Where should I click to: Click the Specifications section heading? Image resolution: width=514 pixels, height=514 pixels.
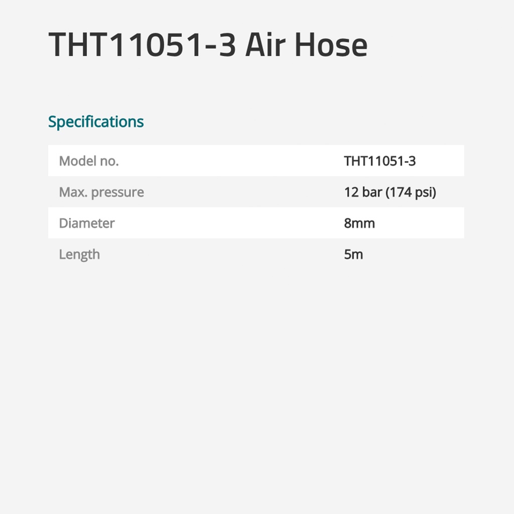(x=96, y=121)
